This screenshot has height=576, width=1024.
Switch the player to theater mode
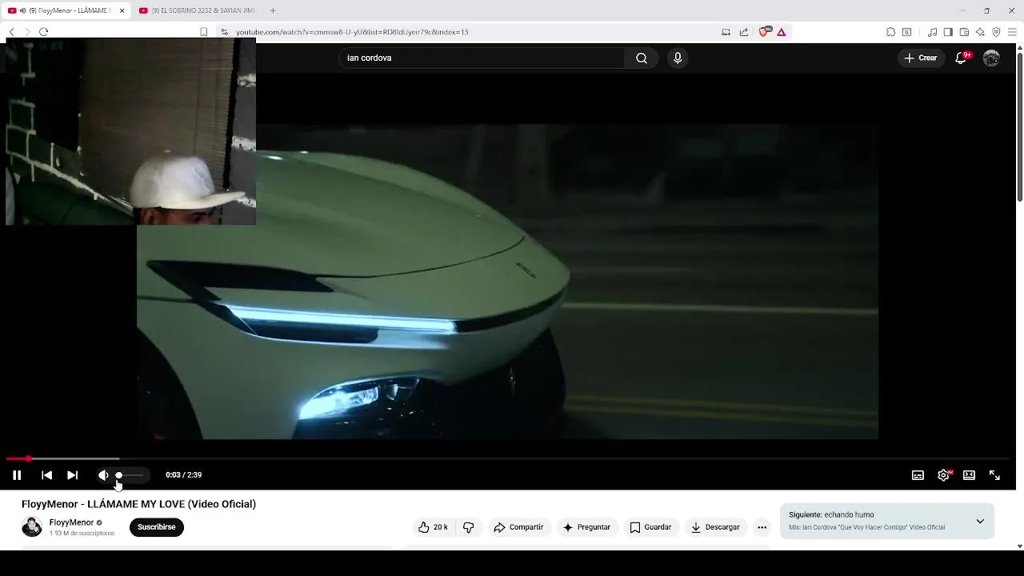(969, 475)
